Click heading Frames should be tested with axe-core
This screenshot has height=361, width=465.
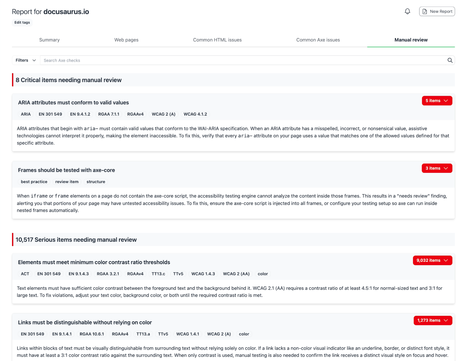coord(66,170)
